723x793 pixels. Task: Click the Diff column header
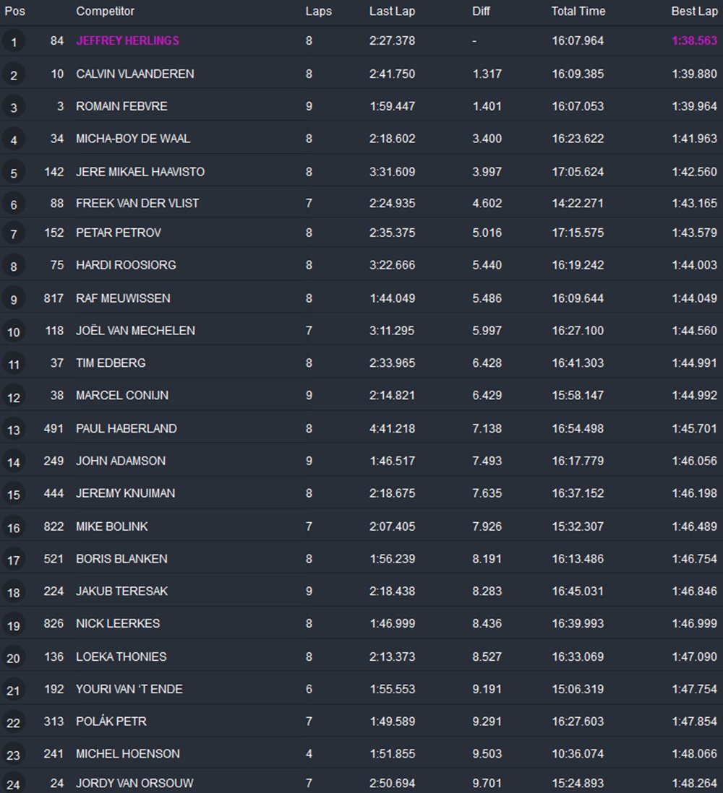(481, 11)
